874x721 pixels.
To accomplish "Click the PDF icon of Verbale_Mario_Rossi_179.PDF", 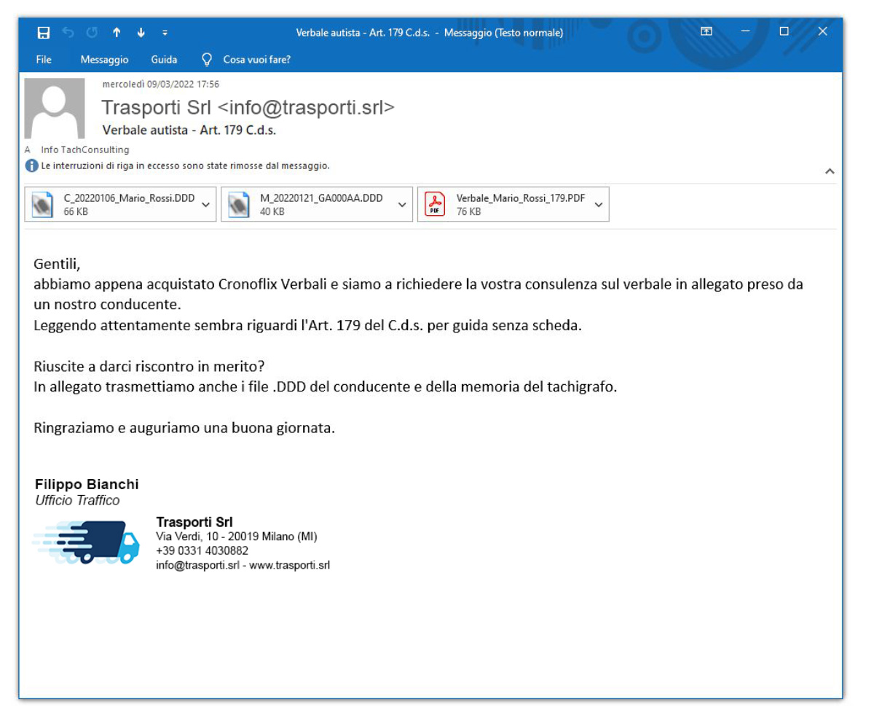I will (x=436, y=205).
